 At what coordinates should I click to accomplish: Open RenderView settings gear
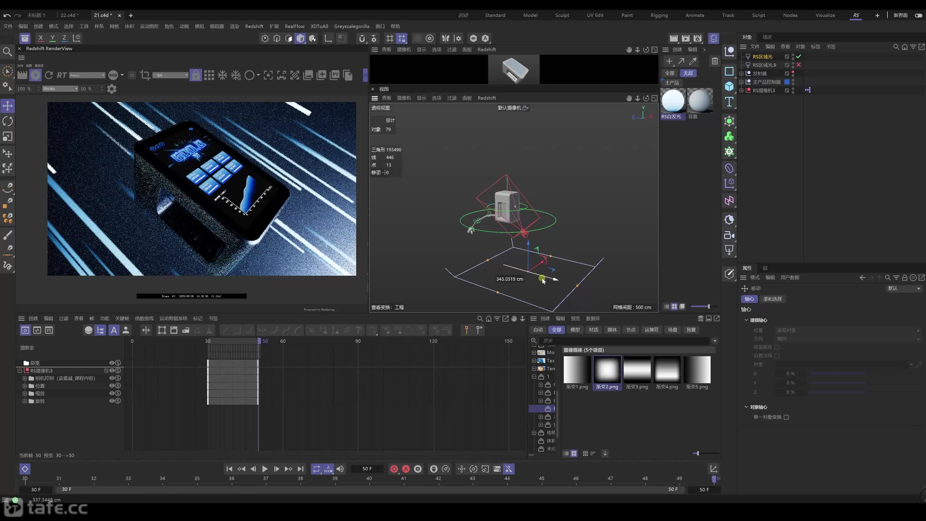[112, 89]
